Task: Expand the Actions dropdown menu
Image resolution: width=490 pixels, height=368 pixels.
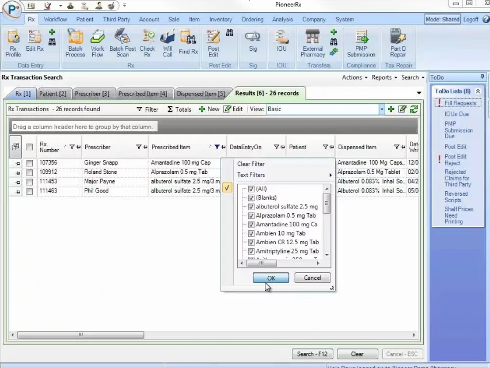Action: point(355,78)
